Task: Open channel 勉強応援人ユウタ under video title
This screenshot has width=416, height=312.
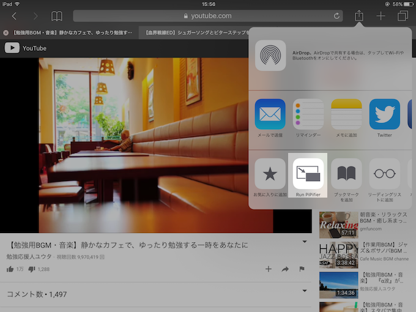Action: pos(29,256)
